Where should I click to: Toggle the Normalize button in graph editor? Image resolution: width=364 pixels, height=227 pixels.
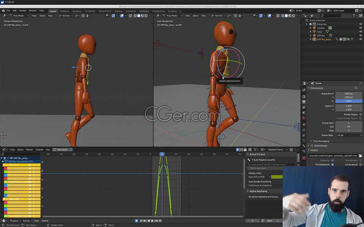pyautogui.click(x=60, y=150)
